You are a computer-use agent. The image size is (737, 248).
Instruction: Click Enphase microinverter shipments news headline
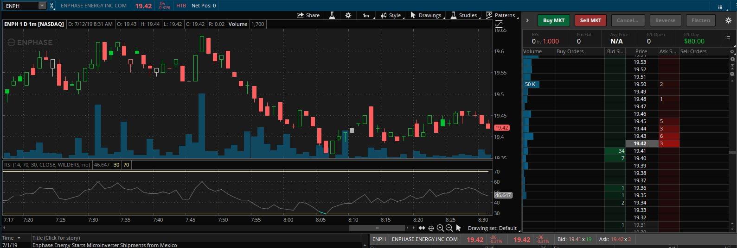point(104,245)
